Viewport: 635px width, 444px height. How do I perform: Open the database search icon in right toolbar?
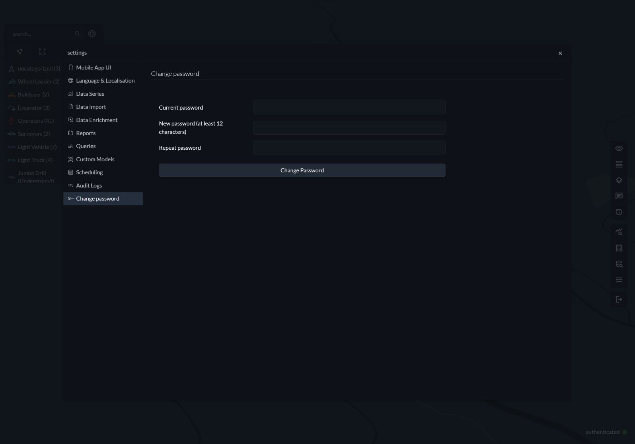(x=619, y=264)
